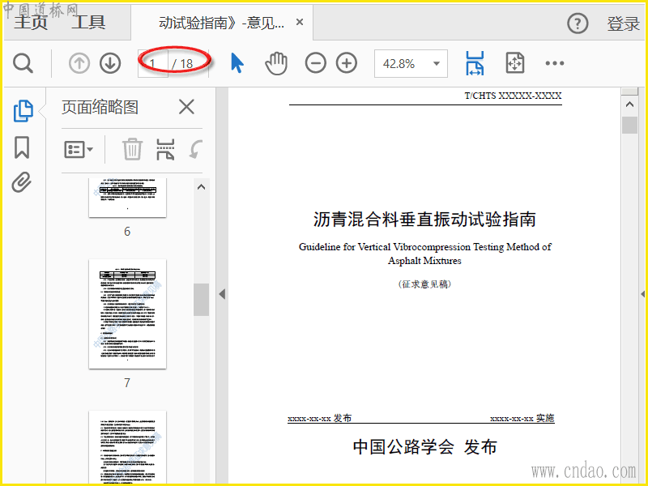Open the Help question mark icon
The height and width of the screenshot is (486, 648).
point(578,23)
